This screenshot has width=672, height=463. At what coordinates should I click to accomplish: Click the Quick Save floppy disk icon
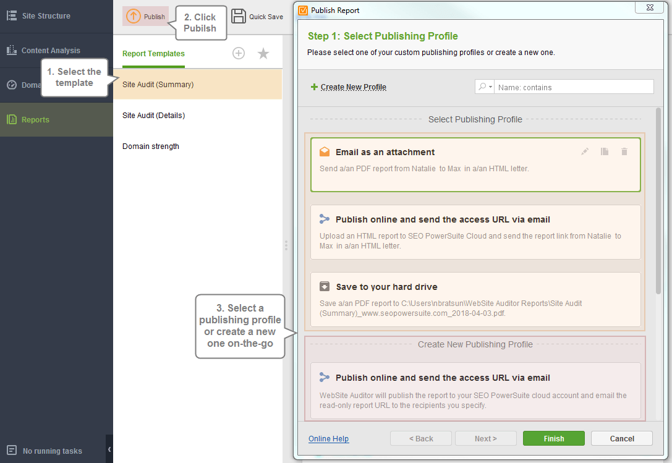tap(239, 16)
